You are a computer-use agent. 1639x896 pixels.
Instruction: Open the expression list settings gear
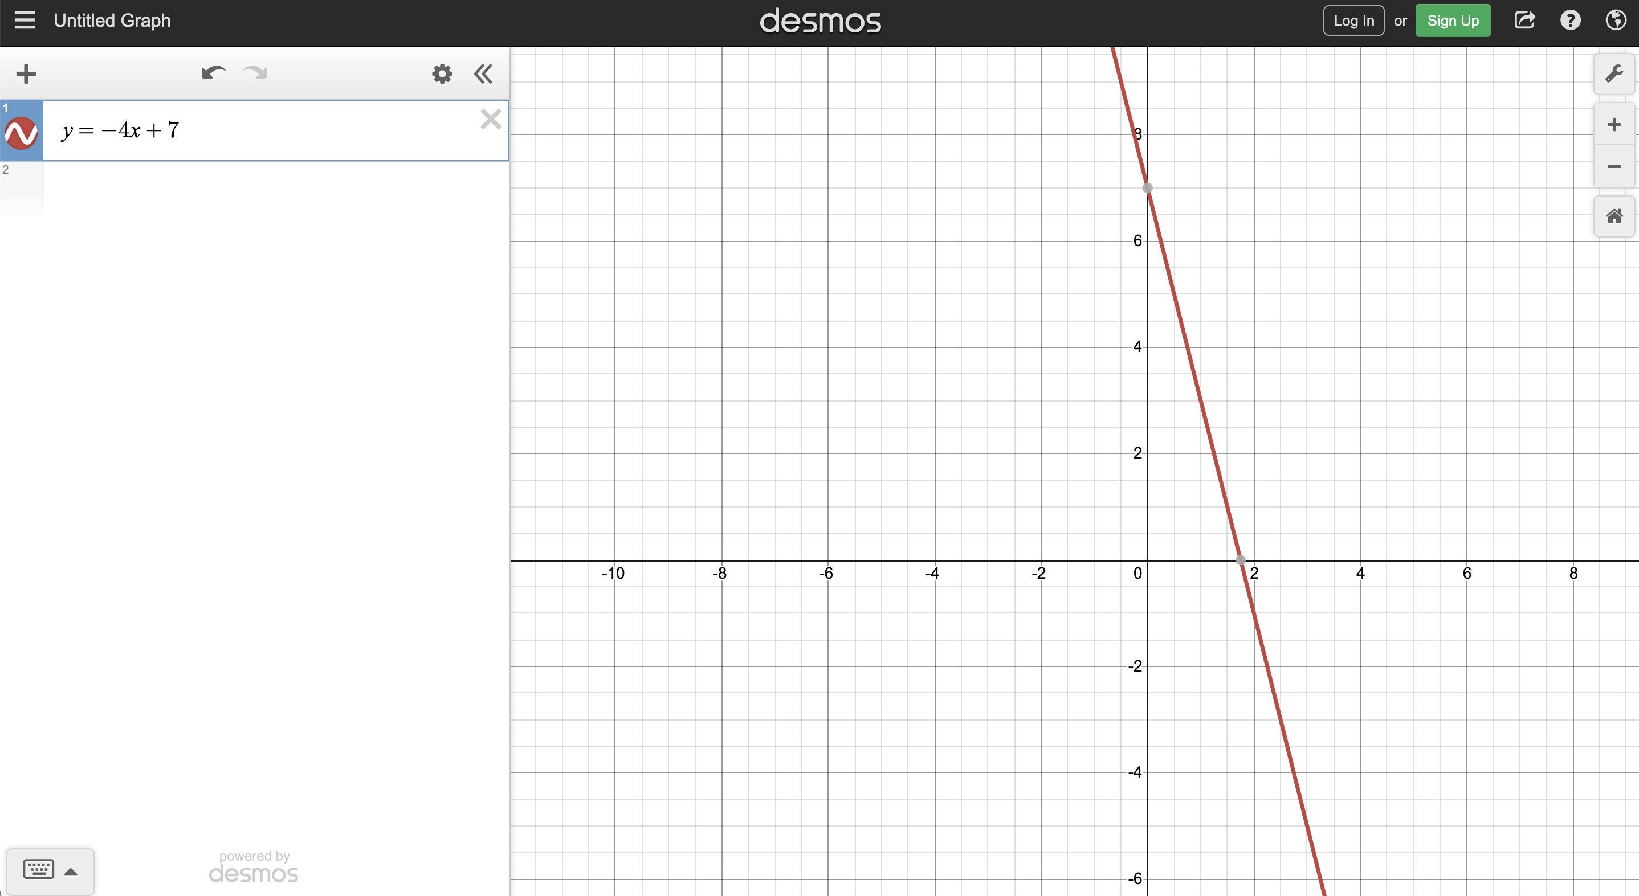click(x=442, y=74)
